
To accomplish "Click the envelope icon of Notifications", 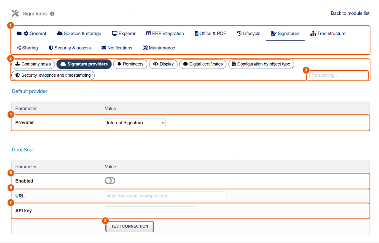I will coord(104,48).
